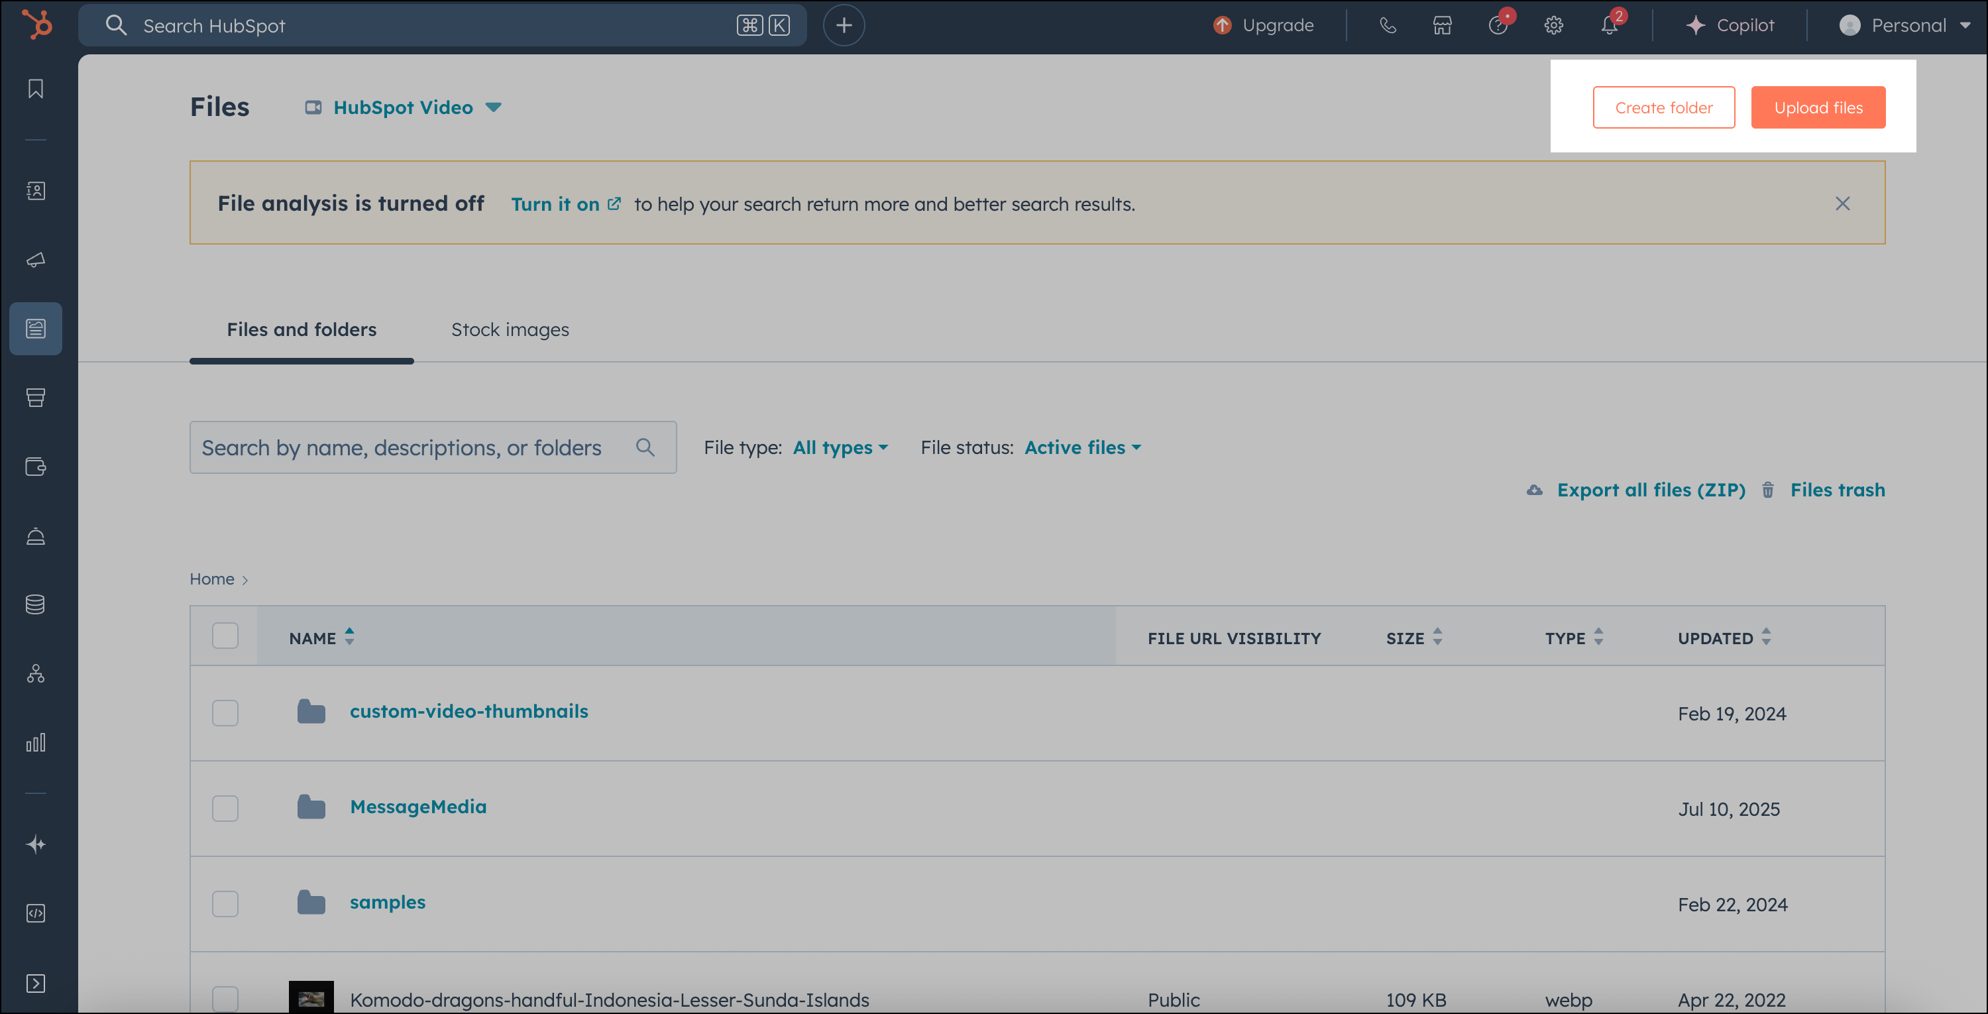Open the File type All types dropdown
Screen dimensions: 1988x1014
(x=840, y=447)
